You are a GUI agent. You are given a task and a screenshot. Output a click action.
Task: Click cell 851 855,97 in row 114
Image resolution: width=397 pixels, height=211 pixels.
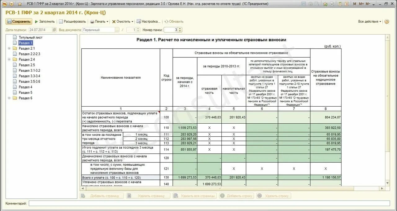(185, 149)
